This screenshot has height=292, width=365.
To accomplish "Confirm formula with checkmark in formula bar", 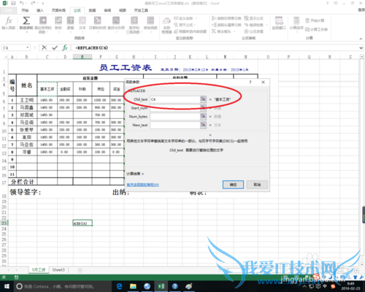I will (55, 47).
